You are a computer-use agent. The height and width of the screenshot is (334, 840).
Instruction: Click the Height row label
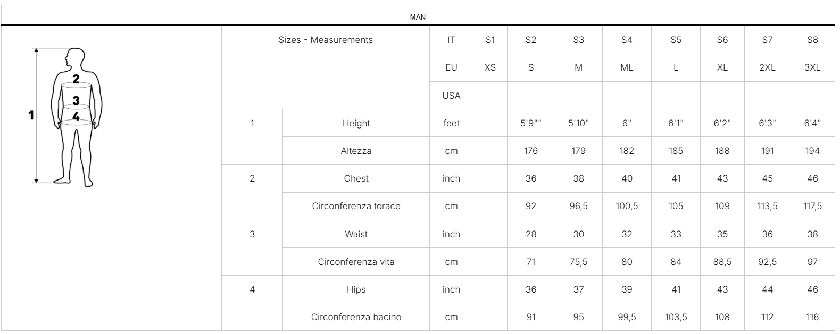tap(356, 123)
